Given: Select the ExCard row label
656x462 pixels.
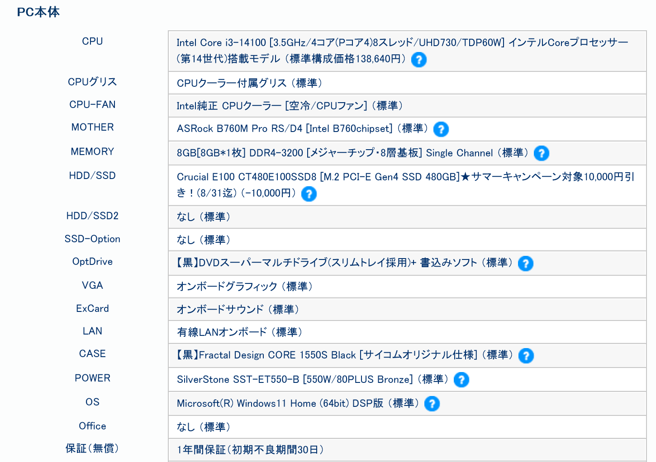Looking at the screenshot, I should pos(92,308).
